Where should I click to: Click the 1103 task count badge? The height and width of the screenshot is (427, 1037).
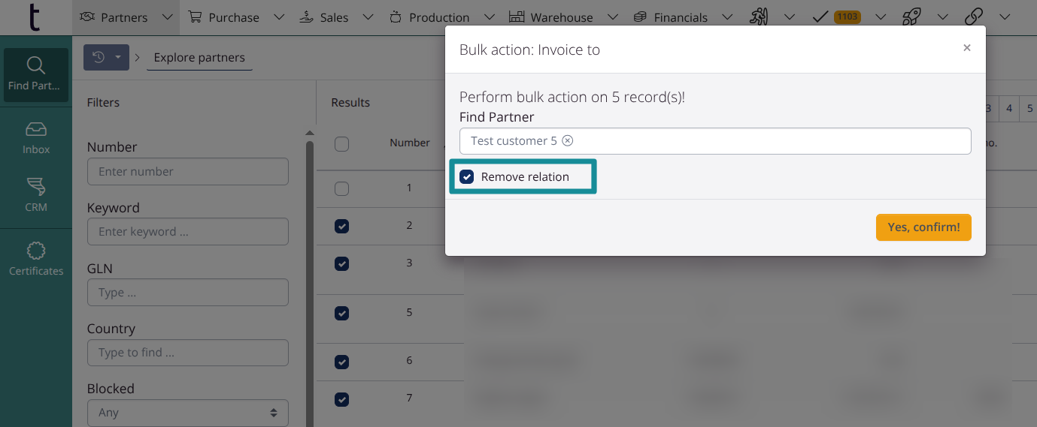(847, 17)
